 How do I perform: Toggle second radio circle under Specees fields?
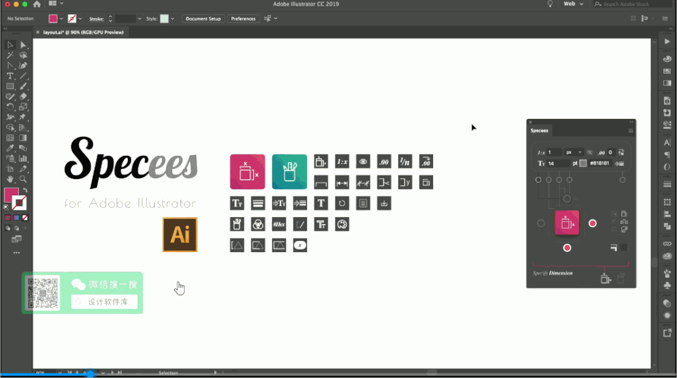548,180
